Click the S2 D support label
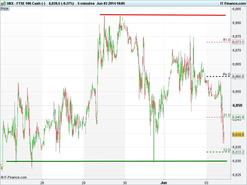 click(227, 150)
